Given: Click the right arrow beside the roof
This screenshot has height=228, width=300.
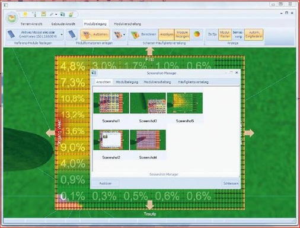Looking at the screenshot, I should pyautogui.click(x=250, y=133).
